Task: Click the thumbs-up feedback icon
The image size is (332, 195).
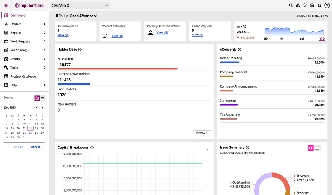Action: click(x=298, y=6)
